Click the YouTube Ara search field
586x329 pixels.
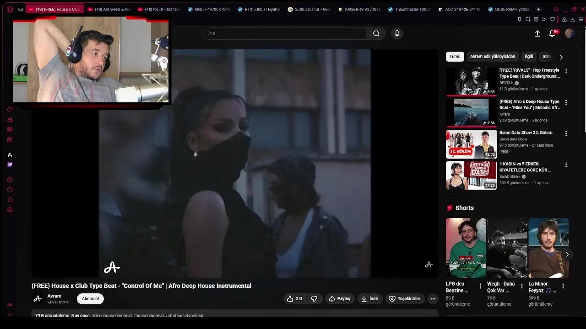pyautogui.click(x=285, y=33)
